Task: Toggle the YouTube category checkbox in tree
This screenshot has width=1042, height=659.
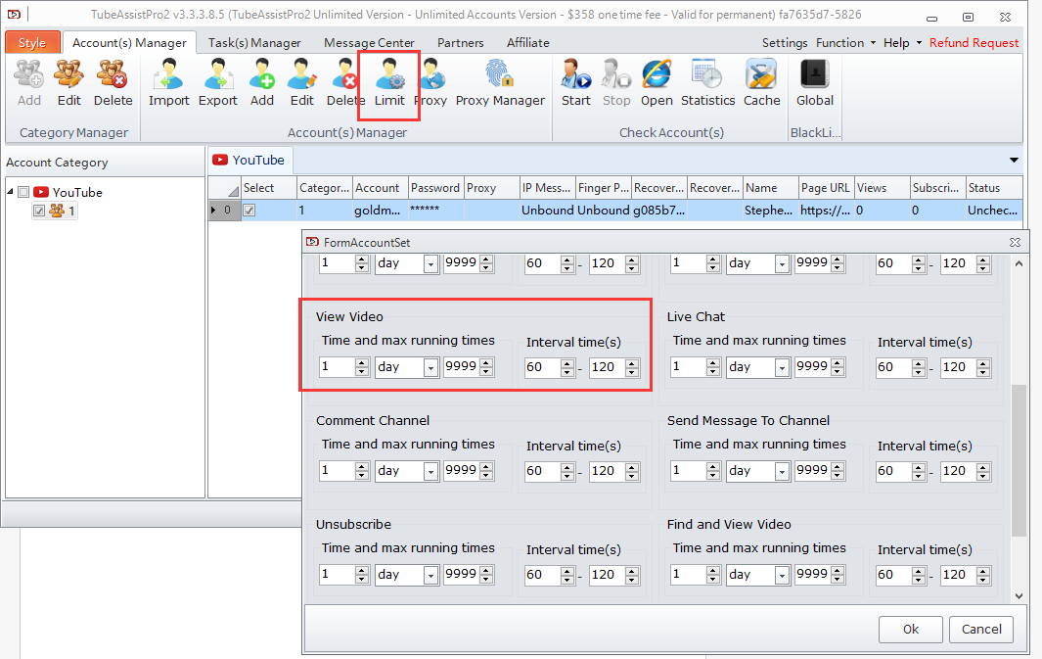Action: pos(24,193)
